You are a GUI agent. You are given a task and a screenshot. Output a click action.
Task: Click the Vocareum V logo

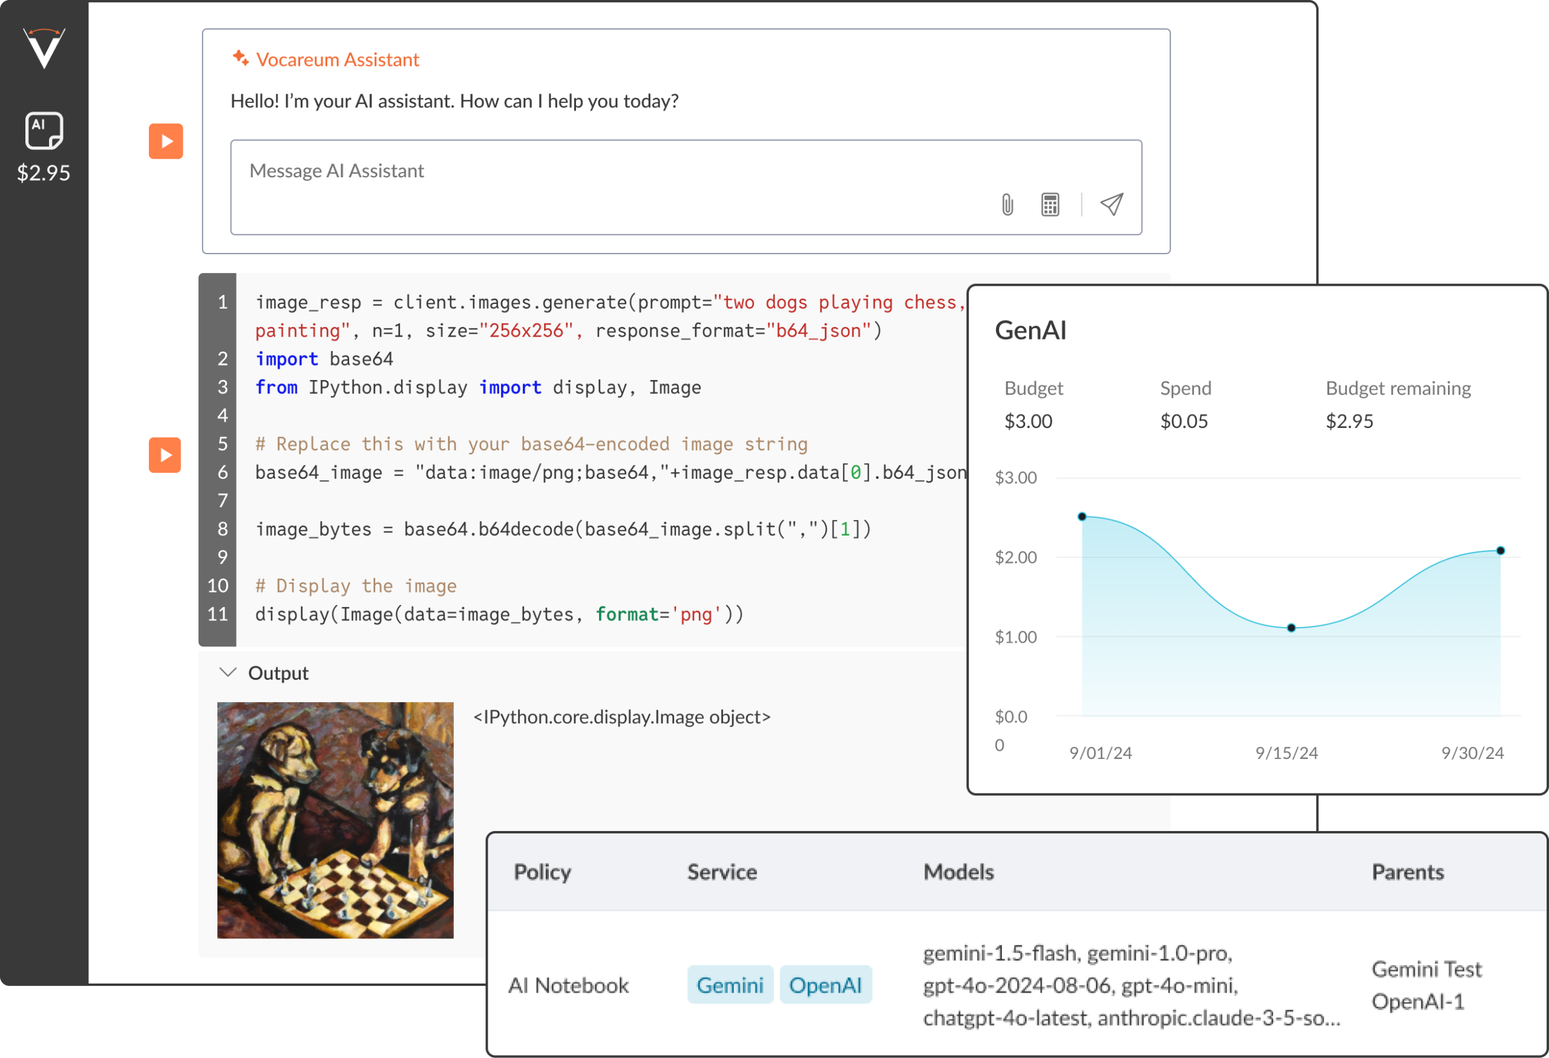tap(44, 48)
